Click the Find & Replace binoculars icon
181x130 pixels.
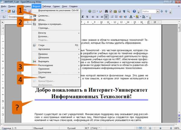[x=106, y=11]
